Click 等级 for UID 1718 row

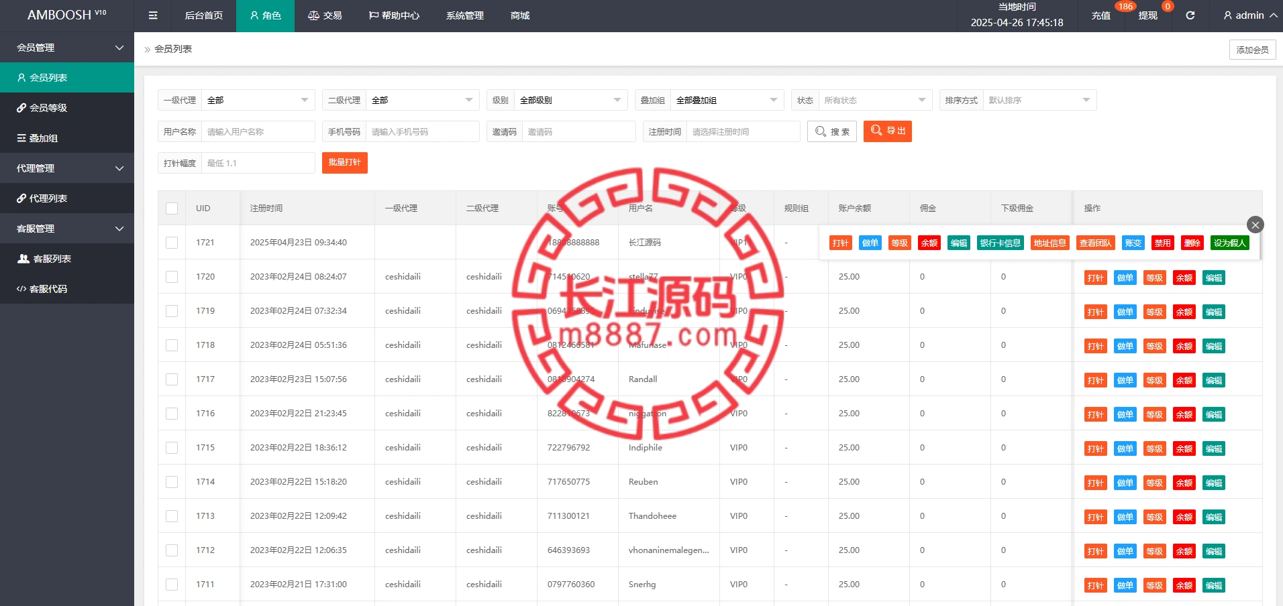(x=1155, y=346)
